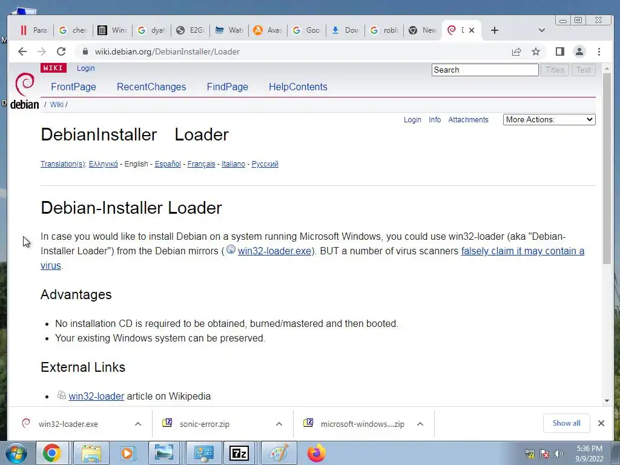This screenshot has width=620, height=465.
Task: Open Firefox from taskbar
Action: (316, 453)
